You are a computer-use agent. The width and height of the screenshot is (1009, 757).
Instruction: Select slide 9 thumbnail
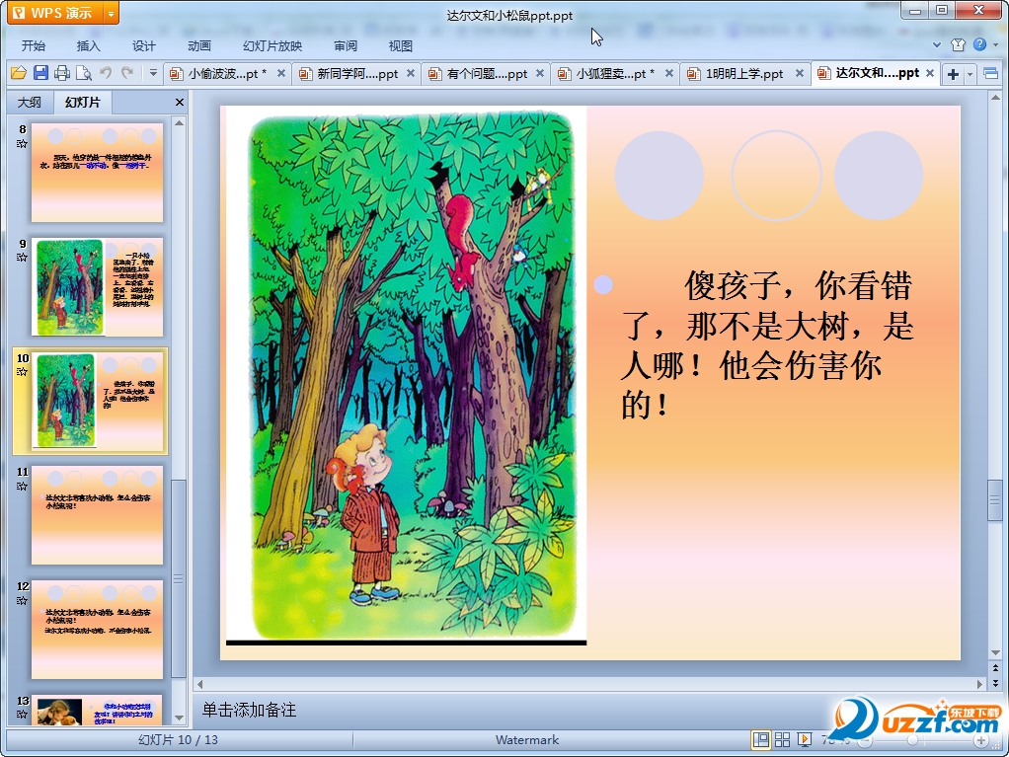coord(97,287)
